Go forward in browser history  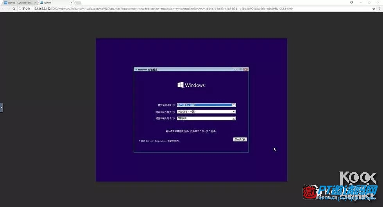click(x=9, y=9)
